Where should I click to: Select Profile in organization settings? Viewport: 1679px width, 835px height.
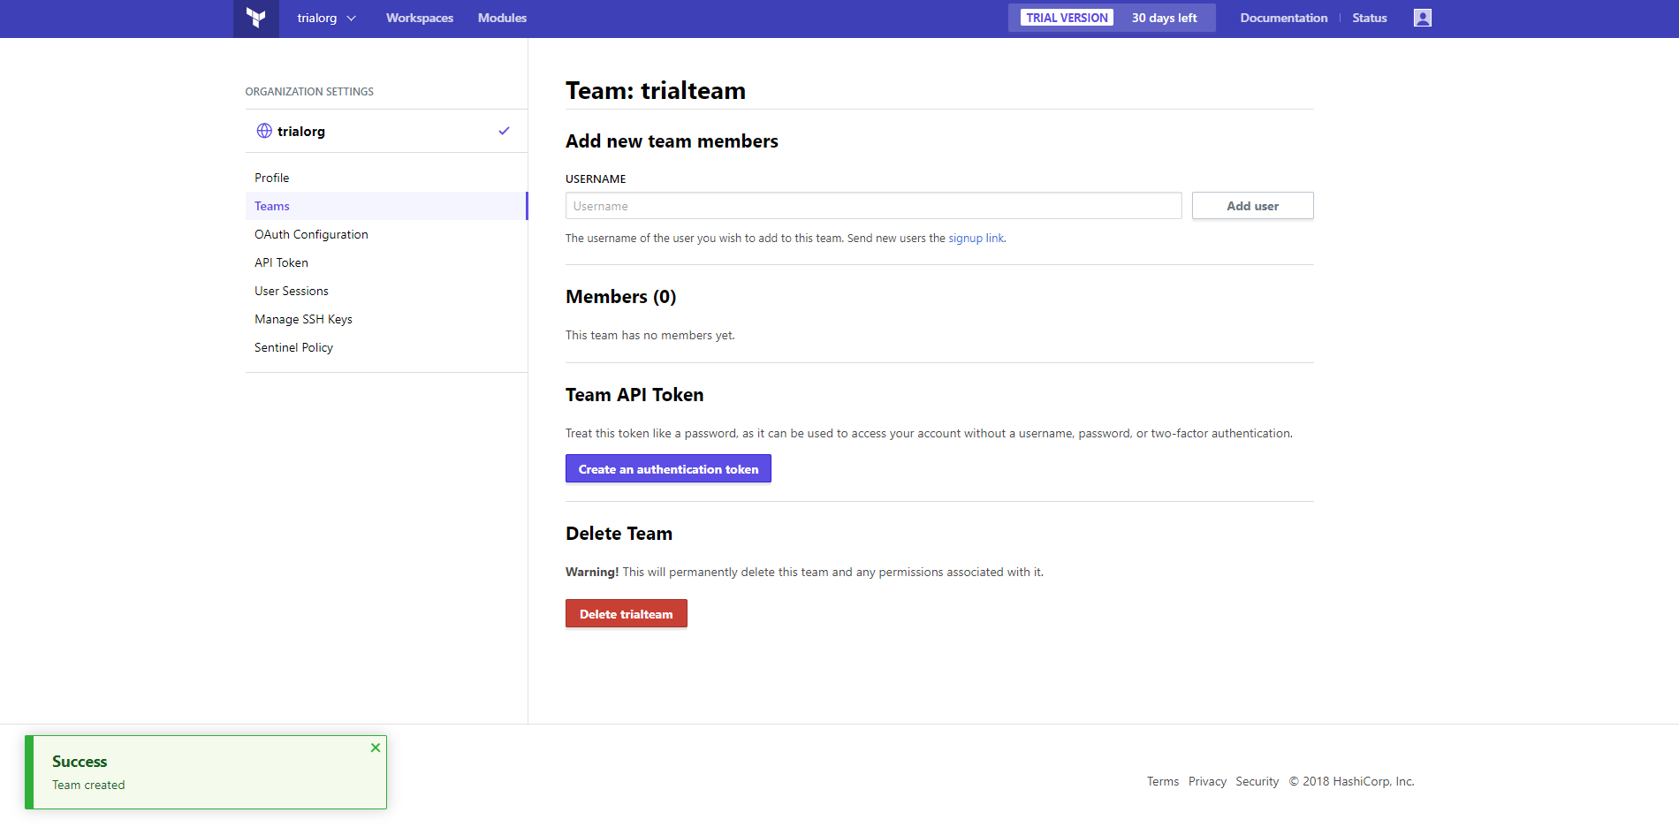[x=386, y=178]
